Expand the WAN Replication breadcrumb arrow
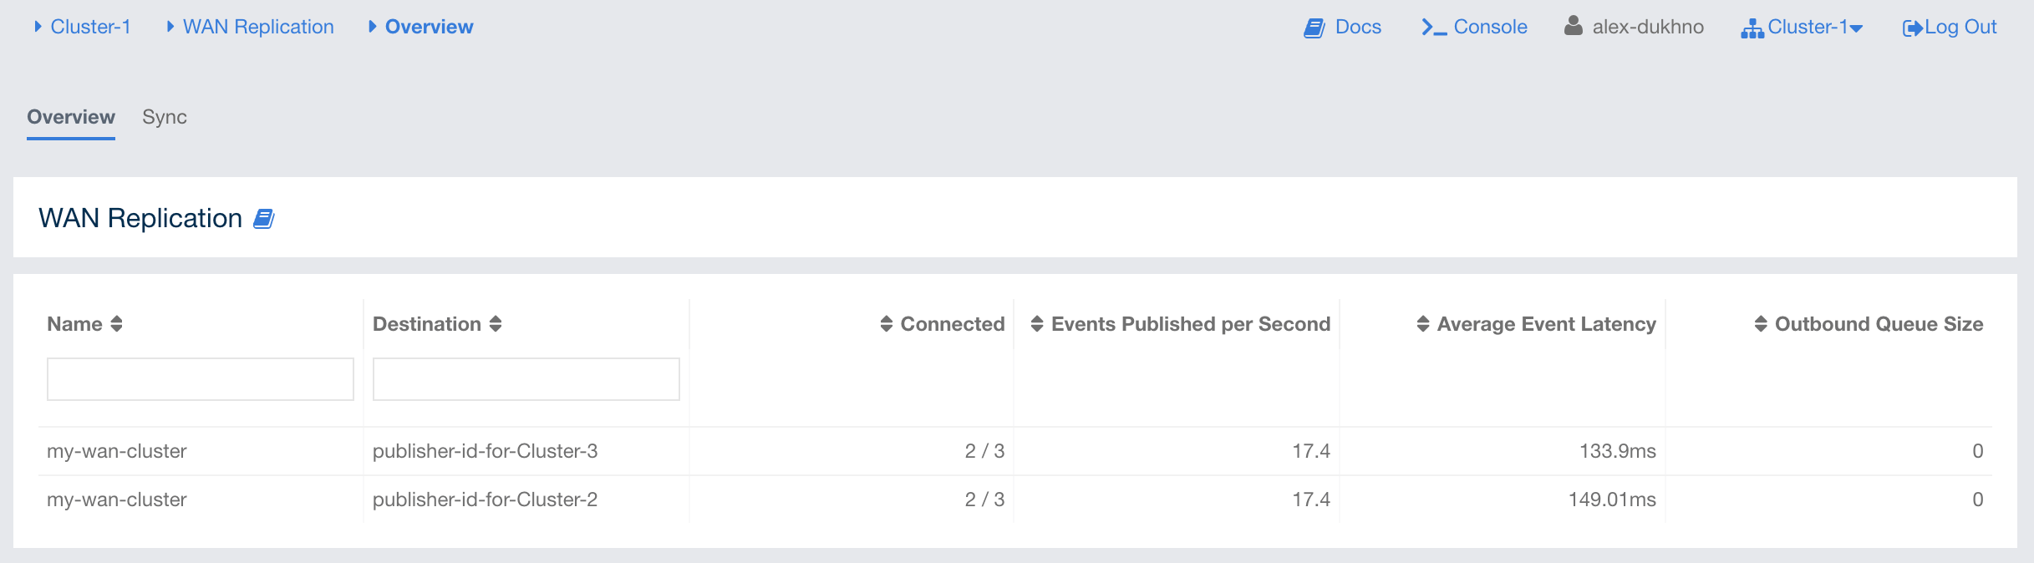 [x=170, y=27]
